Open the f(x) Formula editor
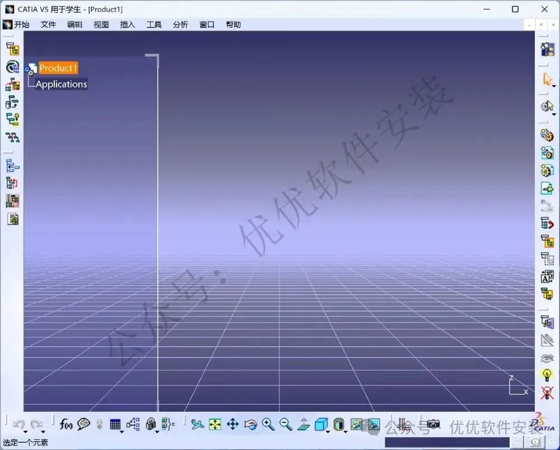The width and height of the screenshot is (560, 450). coord(66,424)
